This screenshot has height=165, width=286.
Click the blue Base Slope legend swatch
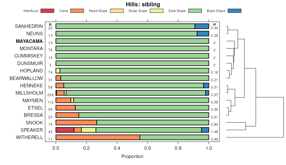(235, 11)
